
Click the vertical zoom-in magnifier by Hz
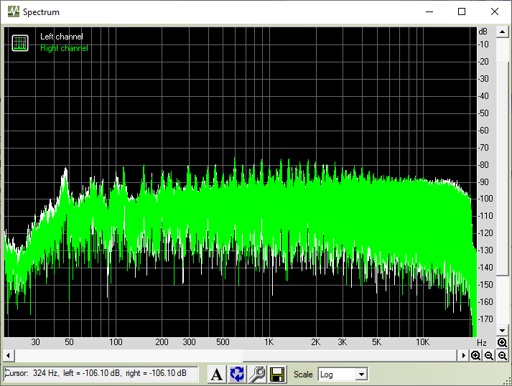point(502,343)
